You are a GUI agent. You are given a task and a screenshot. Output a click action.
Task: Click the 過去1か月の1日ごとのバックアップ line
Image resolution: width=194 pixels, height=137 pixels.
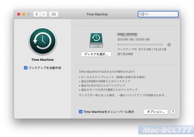coord(102,86)
